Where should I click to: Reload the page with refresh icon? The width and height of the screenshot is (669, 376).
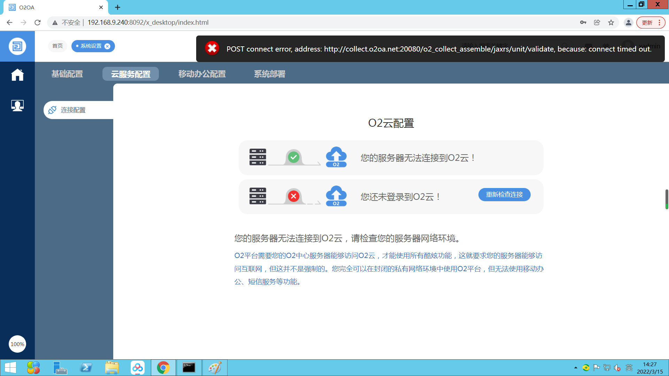click(x=38, y=23)
